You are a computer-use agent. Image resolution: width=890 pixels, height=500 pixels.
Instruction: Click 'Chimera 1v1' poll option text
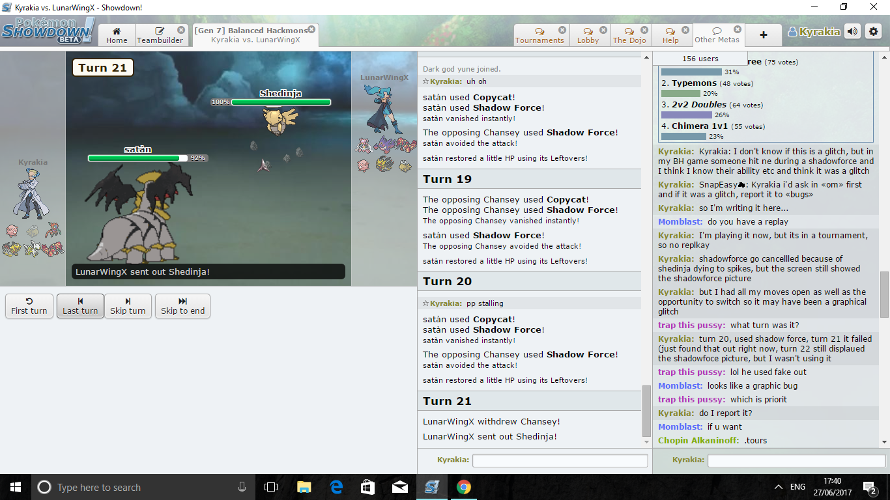(700, 126)
